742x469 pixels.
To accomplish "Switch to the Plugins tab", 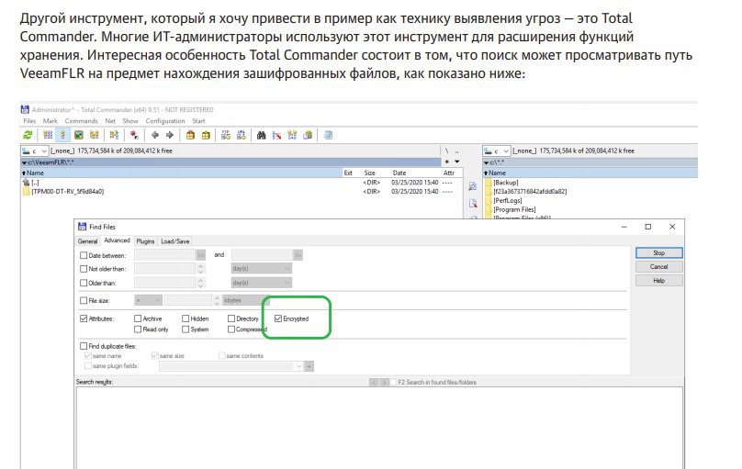I will point(145,241).
